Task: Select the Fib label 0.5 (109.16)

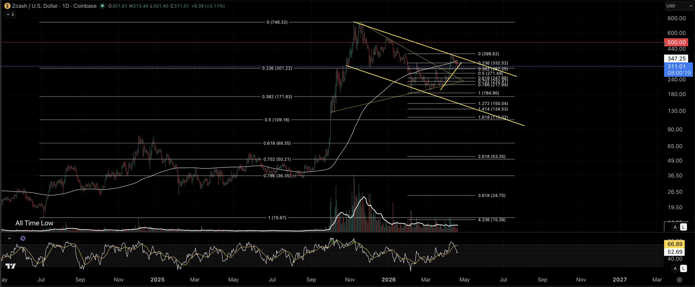Action: 277,120
